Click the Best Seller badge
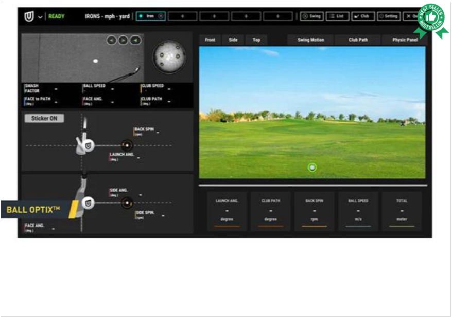452x317 pixels. click(431, 21)
